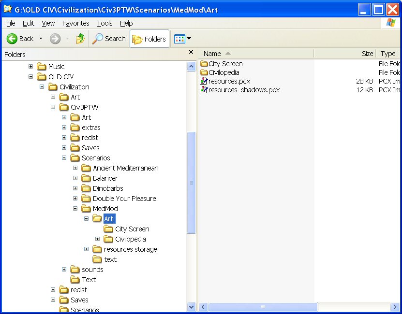Click the MedMod folder icon
The width and height of the screenshot is (402, 314).
[86, 209]
